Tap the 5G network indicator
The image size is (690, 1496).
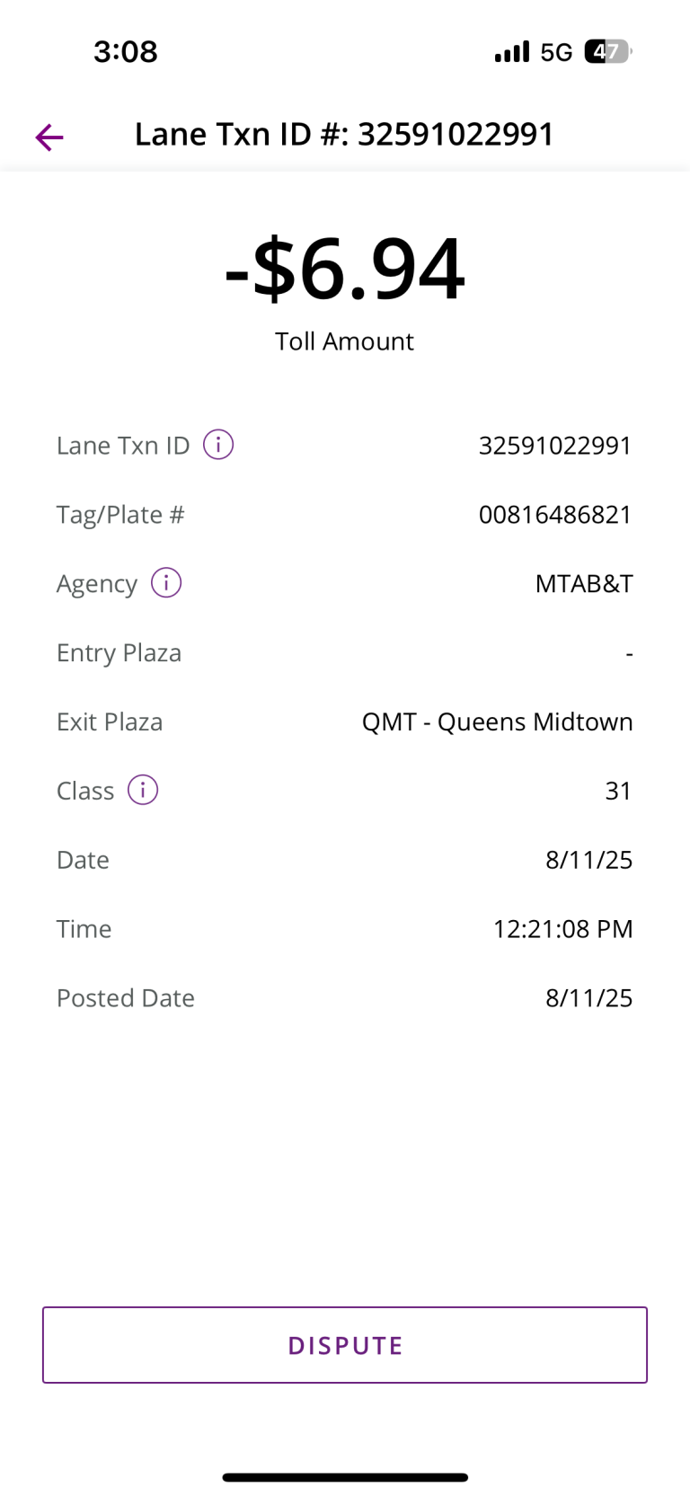(556, 52)
